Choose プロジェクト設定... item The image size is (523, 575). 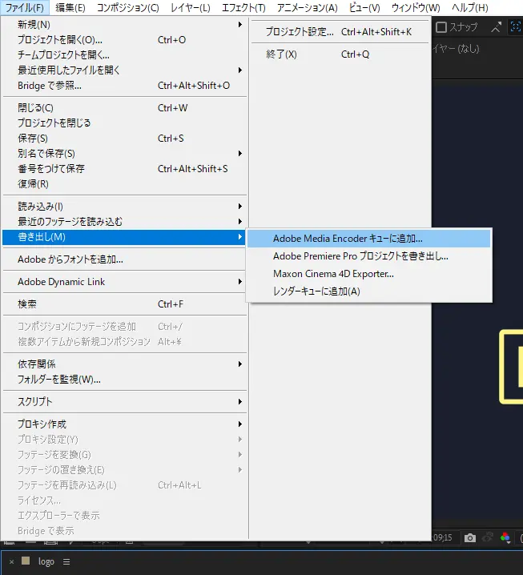click(340, 32)
